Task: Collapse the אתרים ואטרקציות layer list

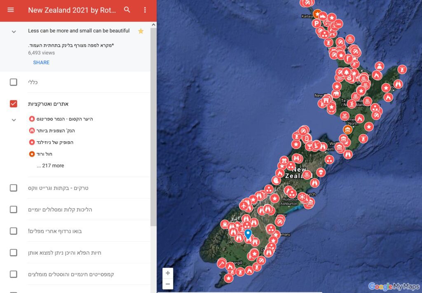Action: 14,120
